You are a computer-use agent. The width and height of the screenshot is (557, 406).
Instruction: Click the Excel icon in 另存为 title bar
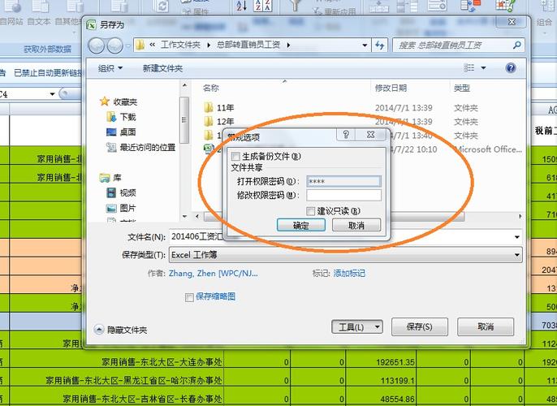click(x=92, y=25)
